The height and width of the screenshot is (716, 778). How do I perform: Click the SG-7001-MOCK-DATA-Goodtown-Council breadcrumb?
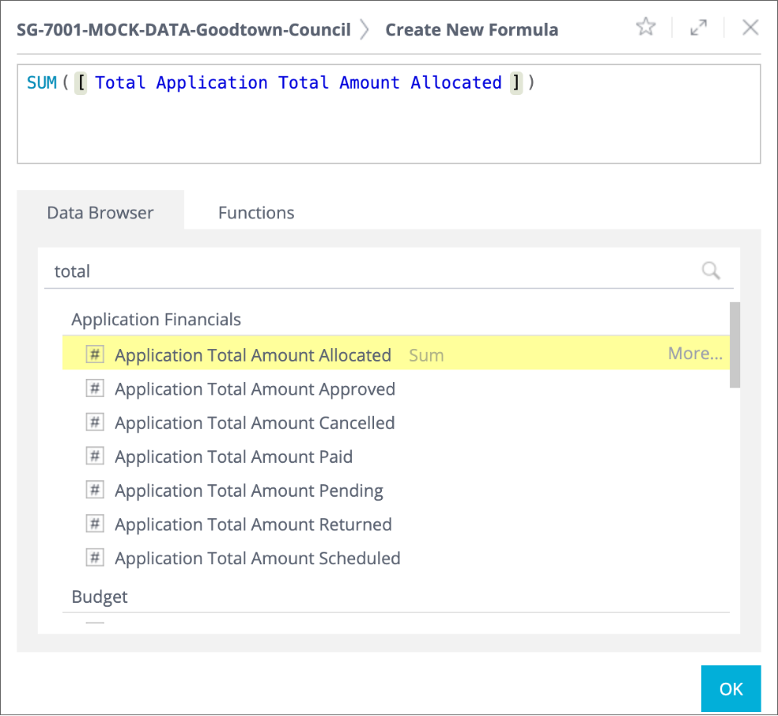click(x=184, y=30)
